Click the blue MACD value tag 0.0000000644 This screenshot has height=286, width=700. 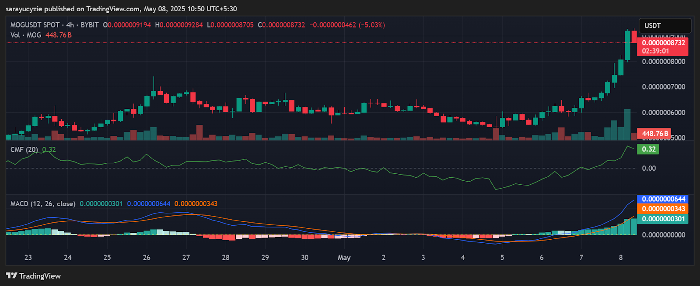pyautogui.click(x=663, y=199)
